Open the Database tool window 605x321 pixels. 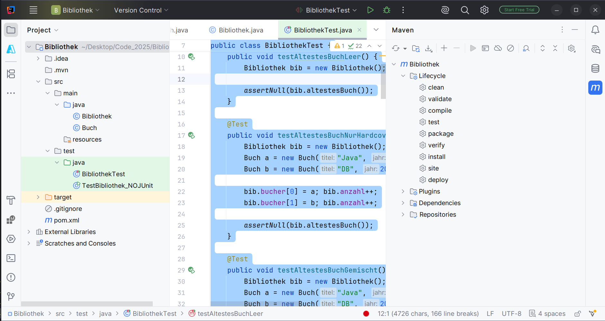(595, 68)
